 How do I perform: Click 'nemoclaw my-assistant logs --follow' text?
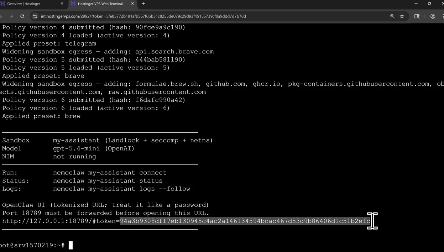coord(121,189)
